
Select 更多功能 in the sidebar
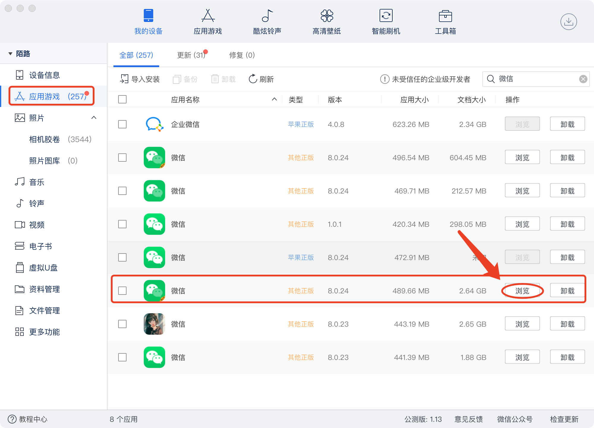point(53,332)
